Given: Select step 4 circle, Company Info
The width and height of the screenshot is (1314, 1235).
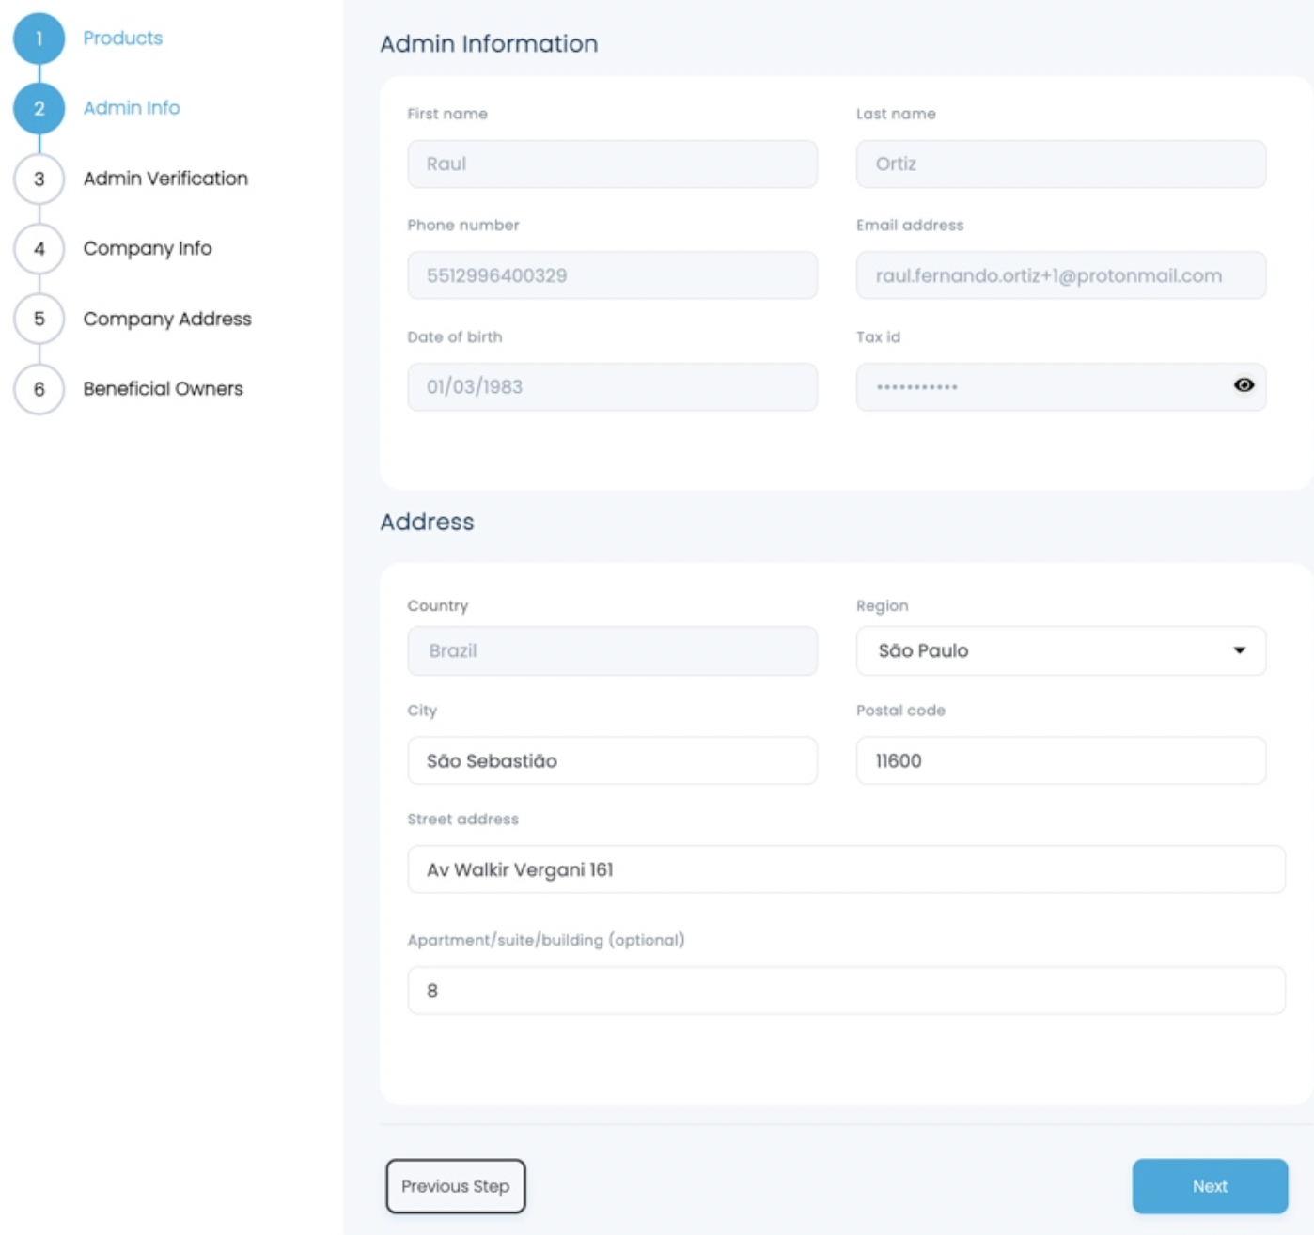Looking at the screenshot, I should [x=39, y=249].
